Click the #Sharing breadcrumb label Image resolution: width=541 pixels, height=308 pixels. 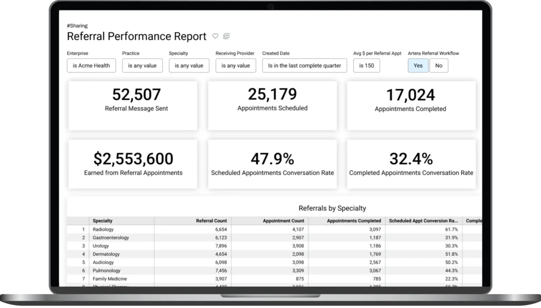77,25
